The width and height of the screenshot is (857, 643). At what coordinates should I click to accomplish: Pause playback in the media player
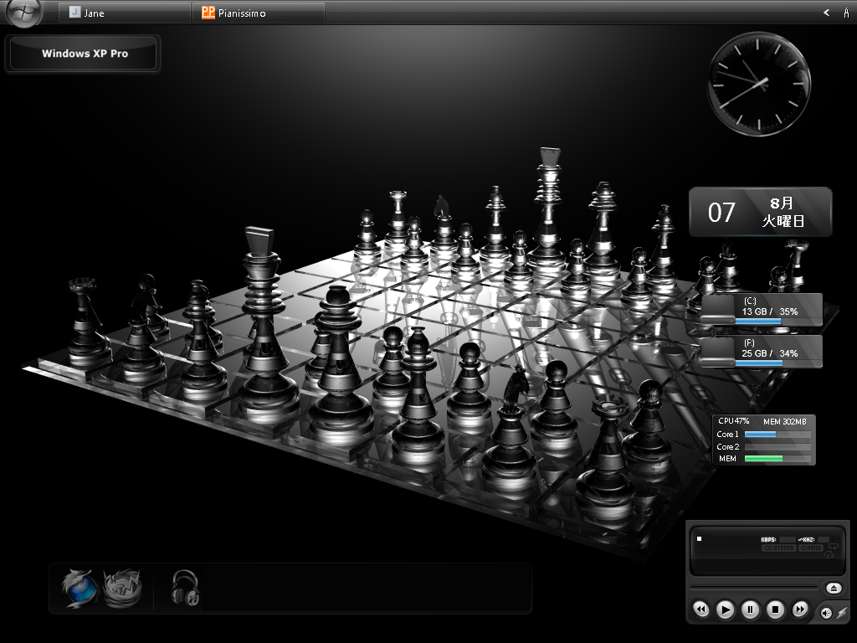tap(751, 610)
